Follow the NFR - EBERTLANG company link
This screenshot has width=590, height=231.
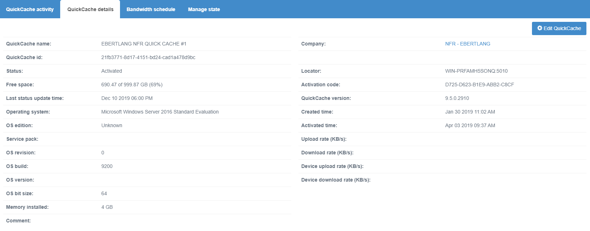pos(467,44)
